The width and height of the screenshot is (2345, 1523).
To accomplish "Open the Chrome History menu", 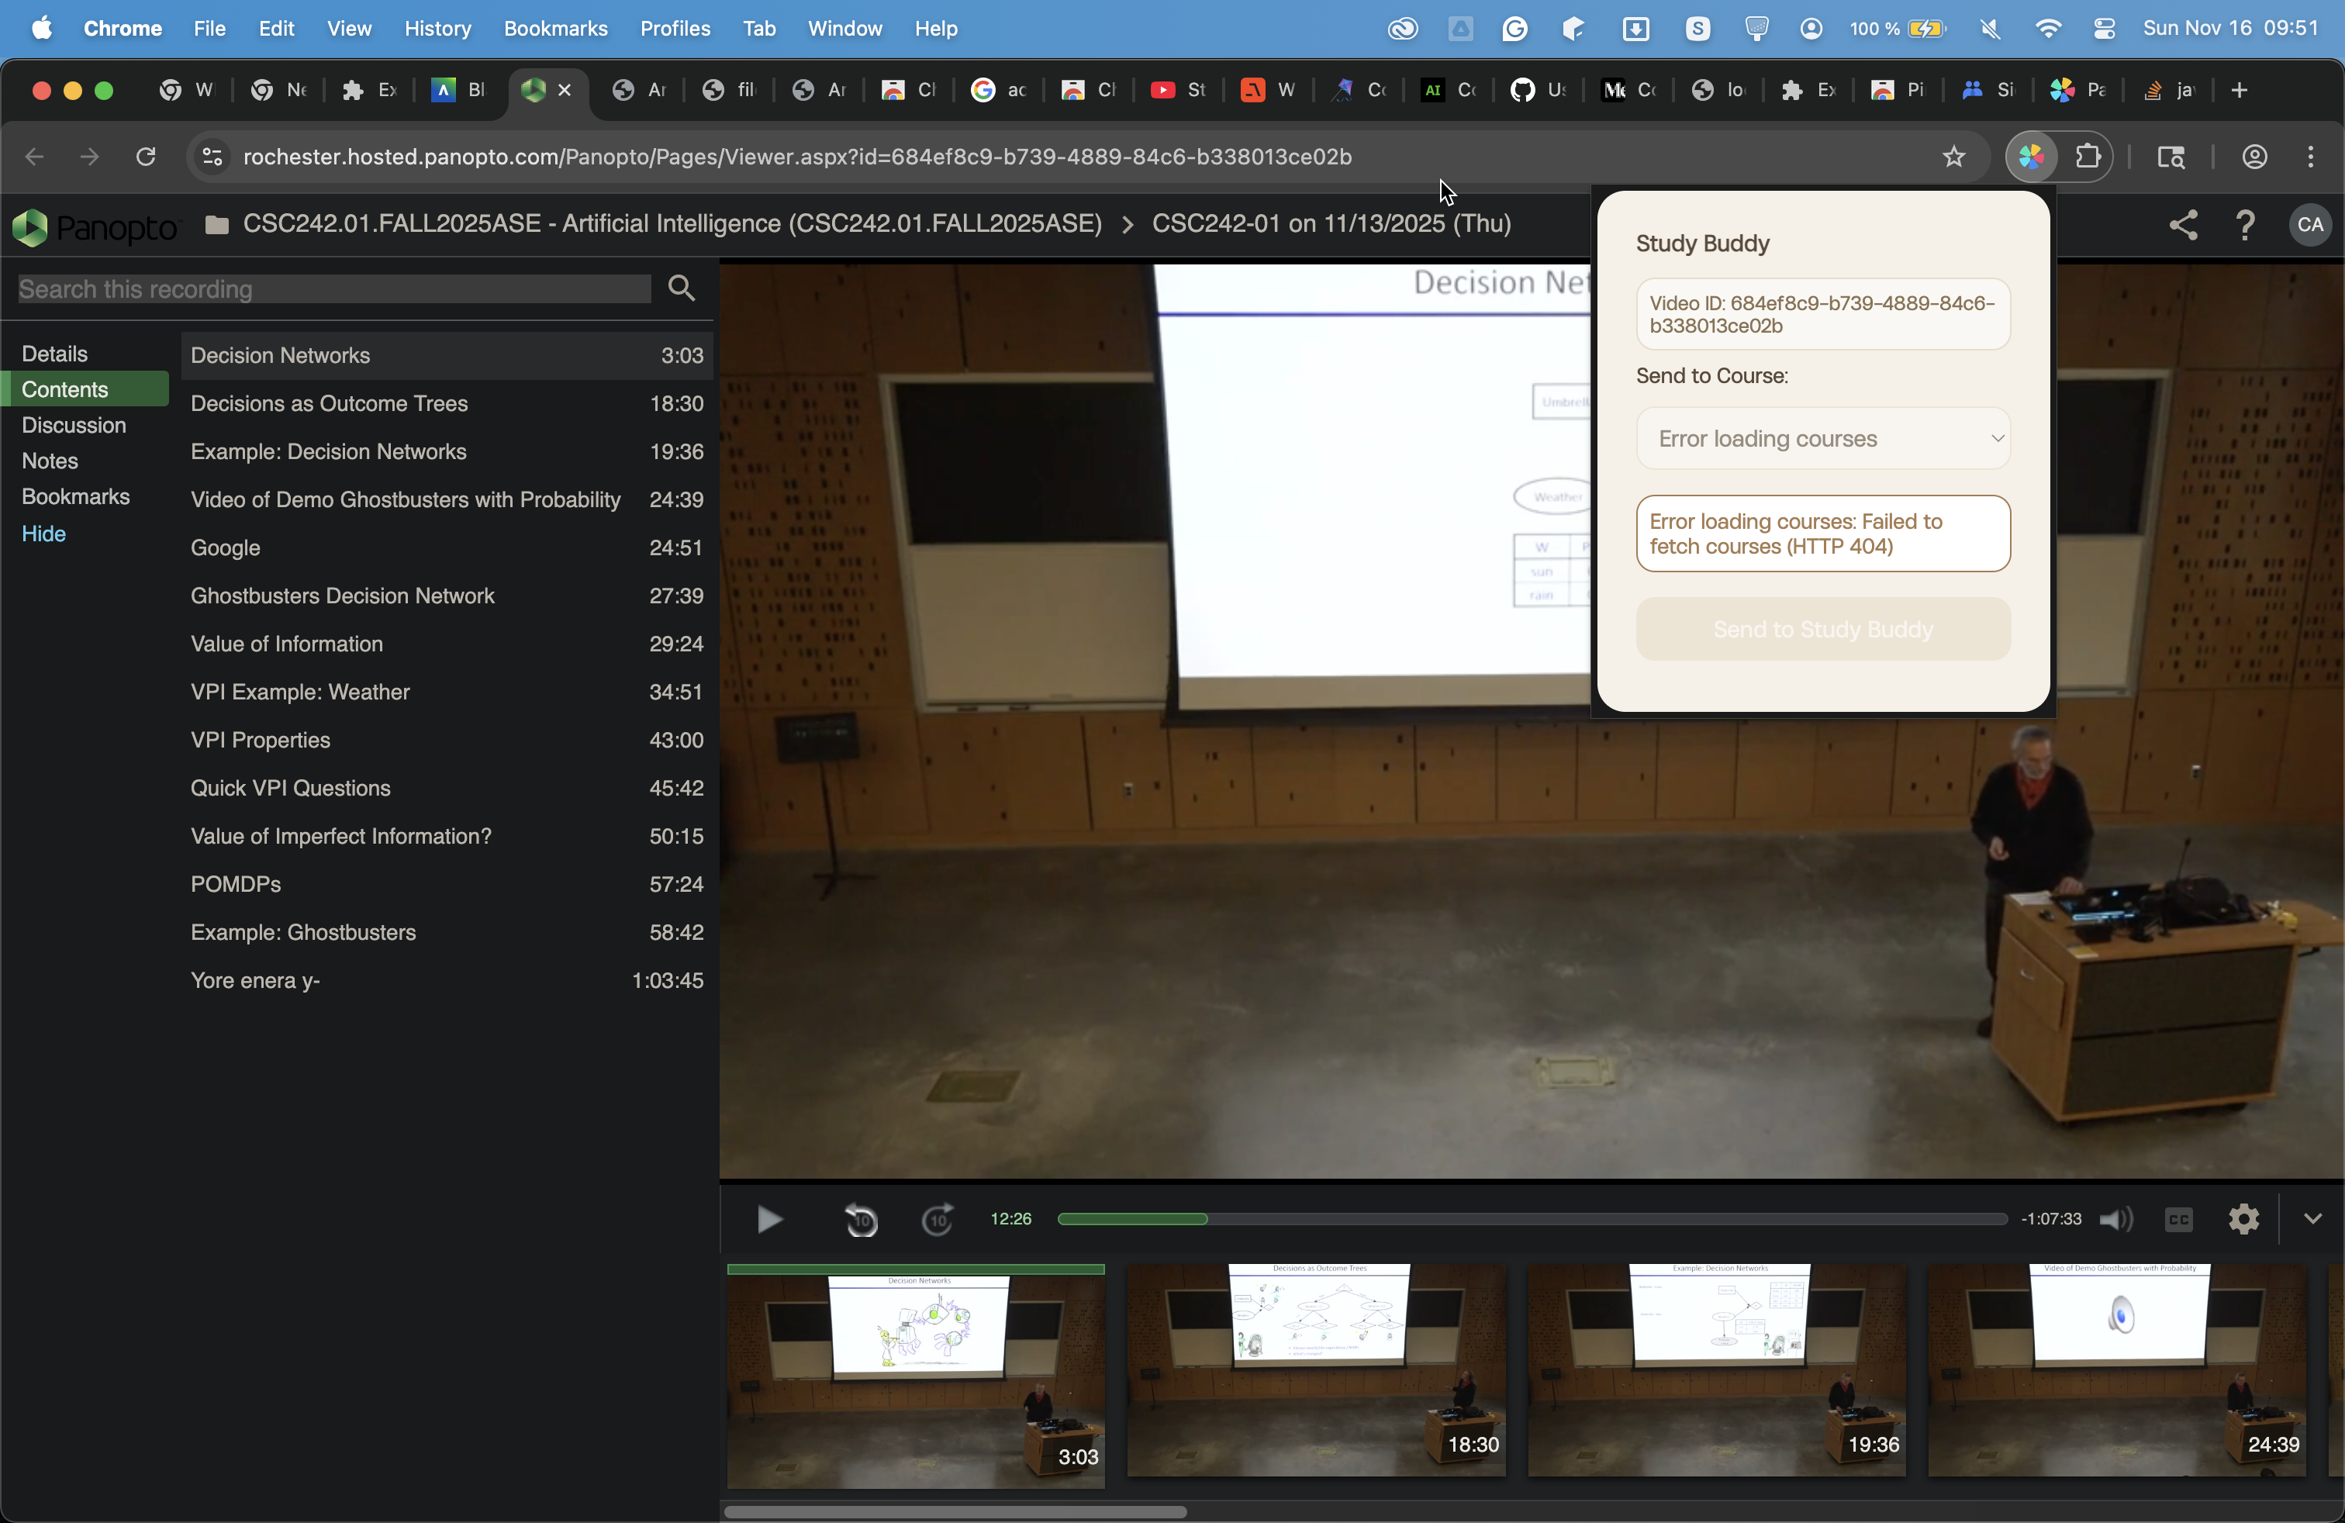I will (437, 29).
